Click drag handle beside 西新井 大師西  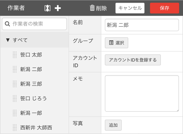[x=15, y=128]
